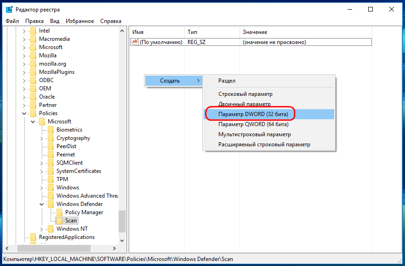Click the Scan folder icon

coord(60,221)
